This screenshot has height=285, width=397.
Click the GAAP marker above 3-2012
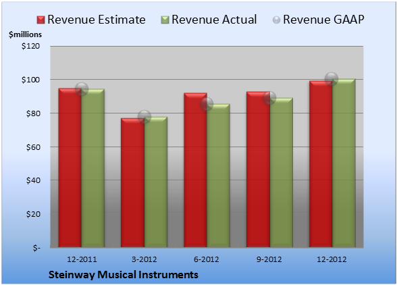click(x=144, y=117)
